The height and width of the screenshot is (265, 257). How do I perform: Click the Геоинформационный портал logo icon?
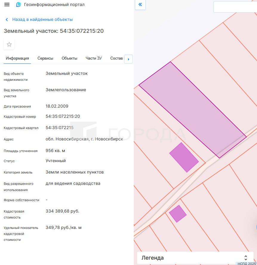click(19, 5)
